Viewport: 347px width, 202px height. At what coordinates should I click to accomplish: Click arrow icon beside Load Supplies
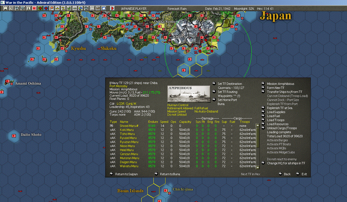coord(263,112)
